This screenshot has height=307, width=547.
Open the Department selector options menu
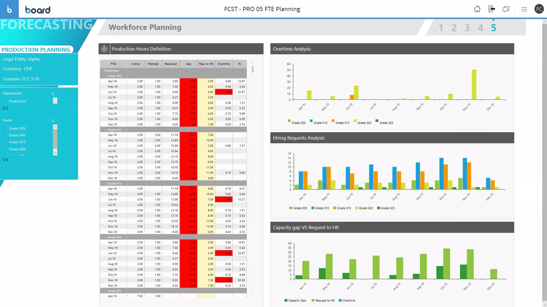(53, 93)
